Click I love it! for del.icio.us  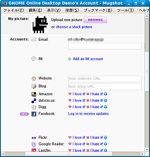point(79,101)
